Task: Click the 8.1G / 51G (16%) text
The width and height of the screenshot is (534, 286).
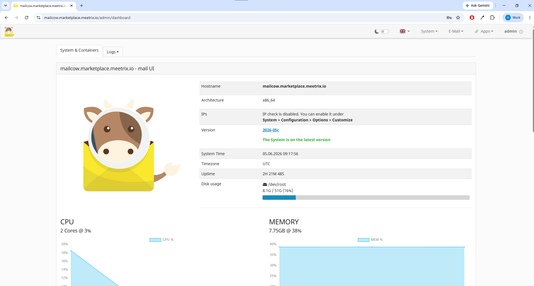Action: (x=278, y=191)
